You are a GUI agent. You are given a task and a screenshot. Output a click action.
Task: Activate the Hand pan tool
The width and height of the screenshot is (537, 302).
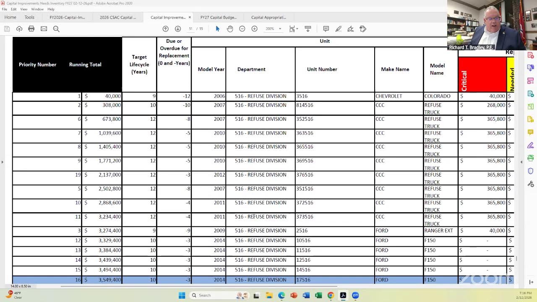pos(230,29)
